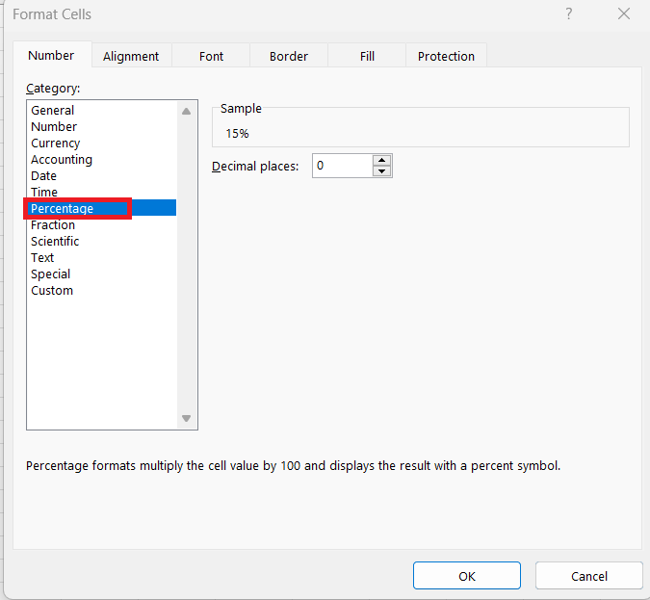Confirm with the OK button

pos(467,576)
